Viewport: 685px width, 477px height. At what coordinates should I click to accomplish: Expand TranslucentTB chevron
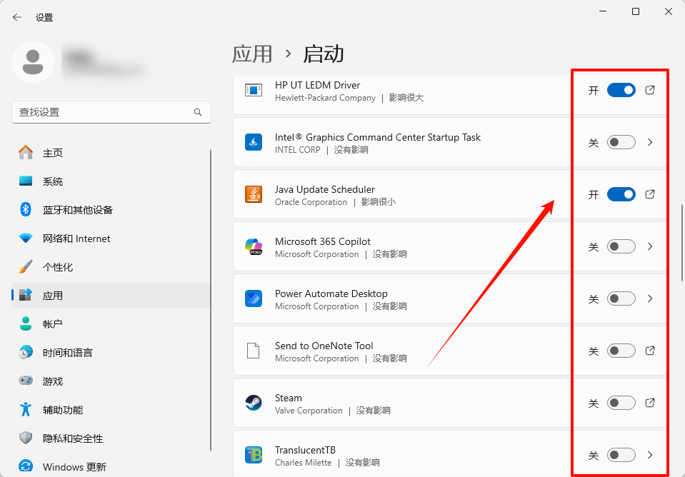pyautogui.click(x=650, y=455)
